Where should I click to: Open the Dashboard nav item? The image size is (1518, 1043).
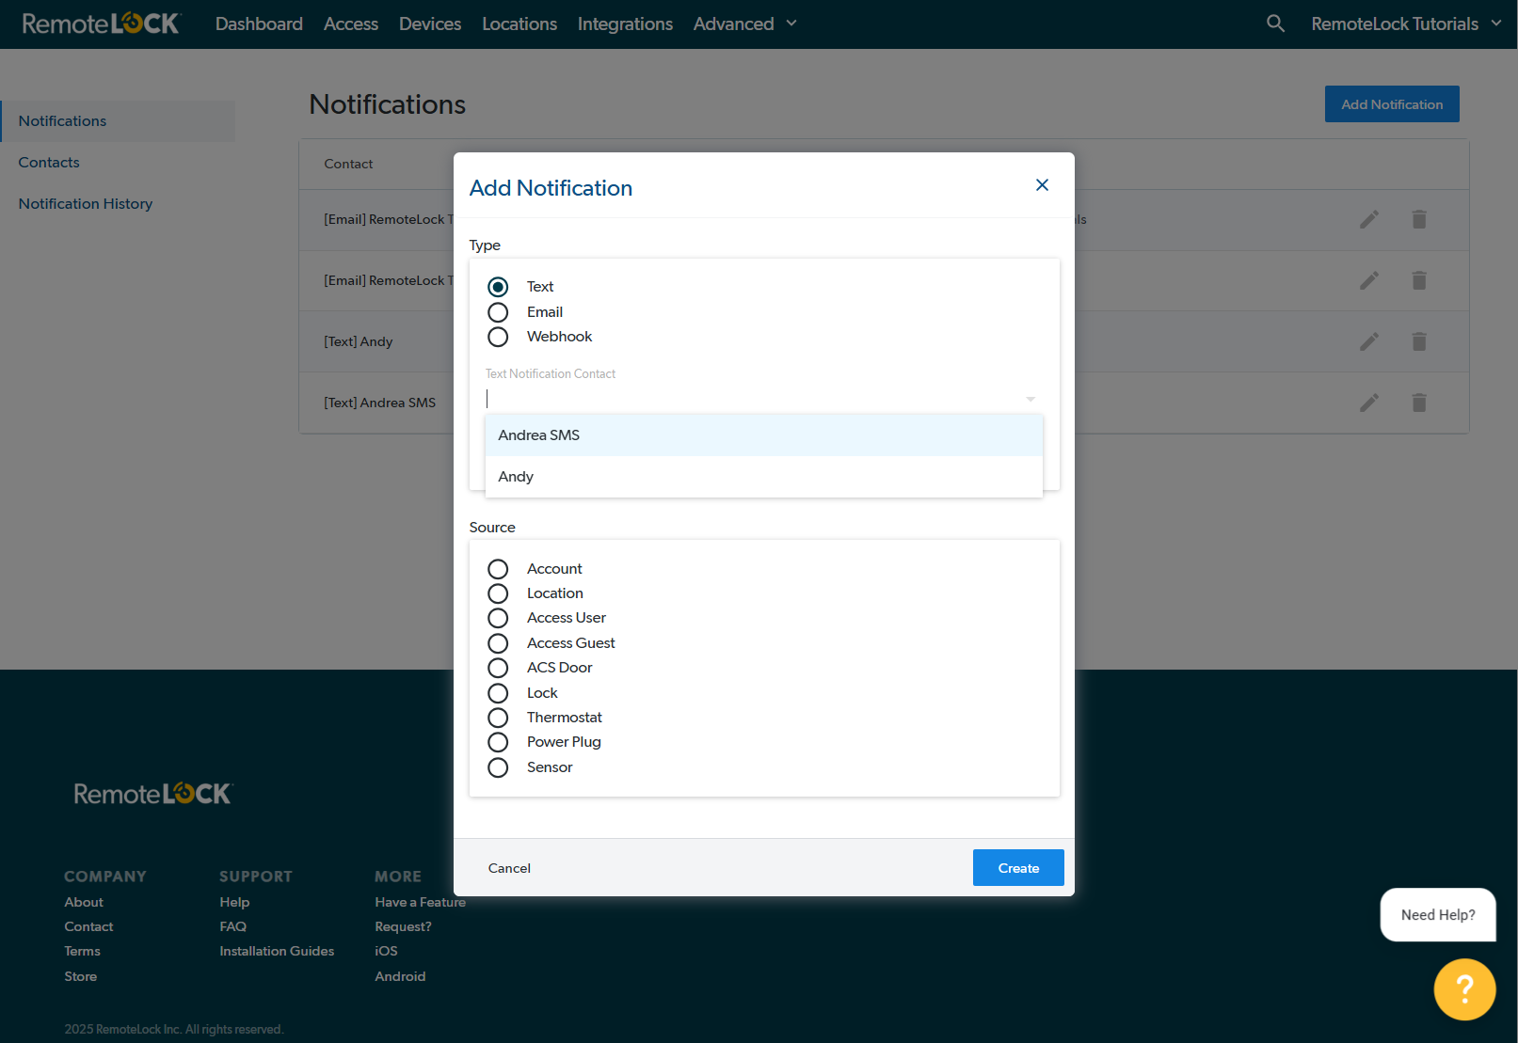259,24
